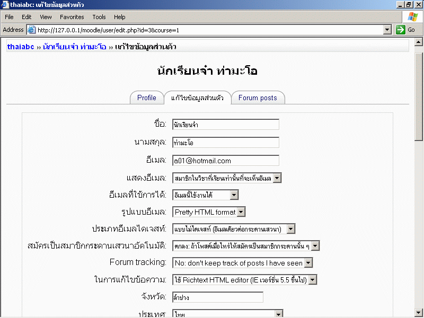Open the address bar history dropdown
Image resolution: width=424 pixels, height=318 pixels.
[387, 30]
